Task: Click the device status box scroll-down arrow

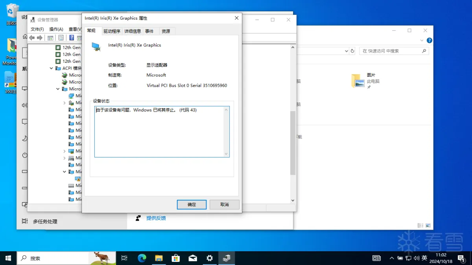Action: [226, 154]
